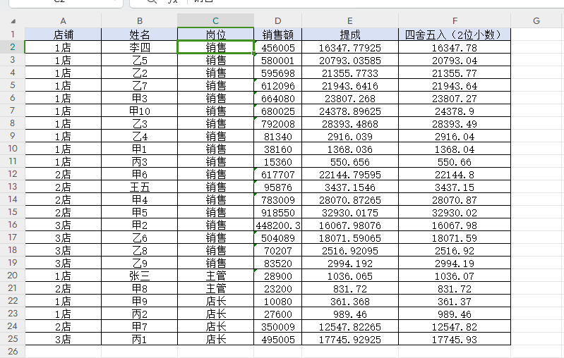The height and width of the screenshot is (358, 564).
Task: Click the 四舍五入（2位小数） header cell
Action: [455, 35]
